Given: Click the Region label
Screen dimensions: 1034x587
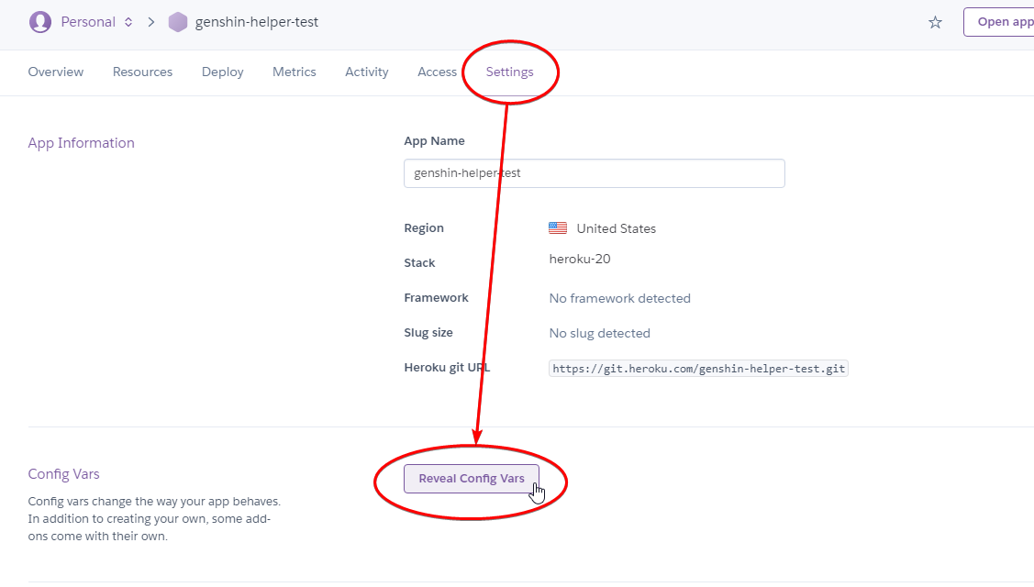Looking at the screenshot, I should 424,228.
